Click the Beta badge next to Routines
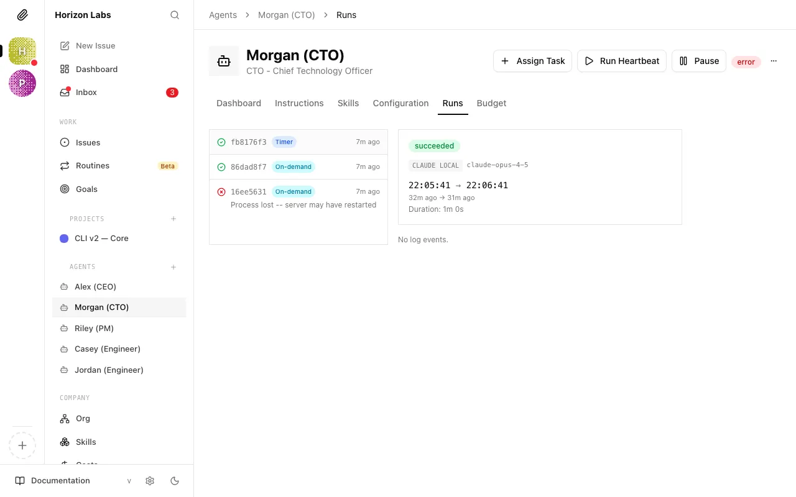Screen dimensions: 796x497 coord(168,166)
